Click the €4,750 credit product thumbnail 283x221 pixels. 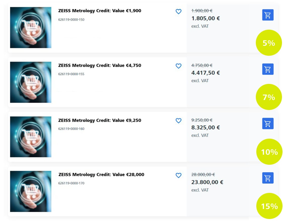(x=31, y=82)
